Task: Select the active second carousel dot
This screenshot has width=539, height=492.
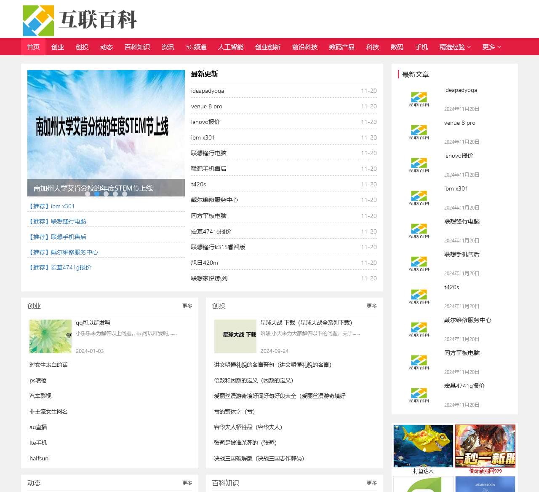Action: coord(97,194)
